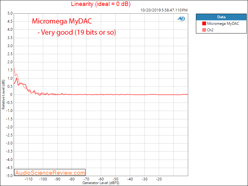Image resolution: width=248 pixels, height=186 pixels.
Task: Click the 2.5 y-axis tick label
Action: [x=10, y=54]
